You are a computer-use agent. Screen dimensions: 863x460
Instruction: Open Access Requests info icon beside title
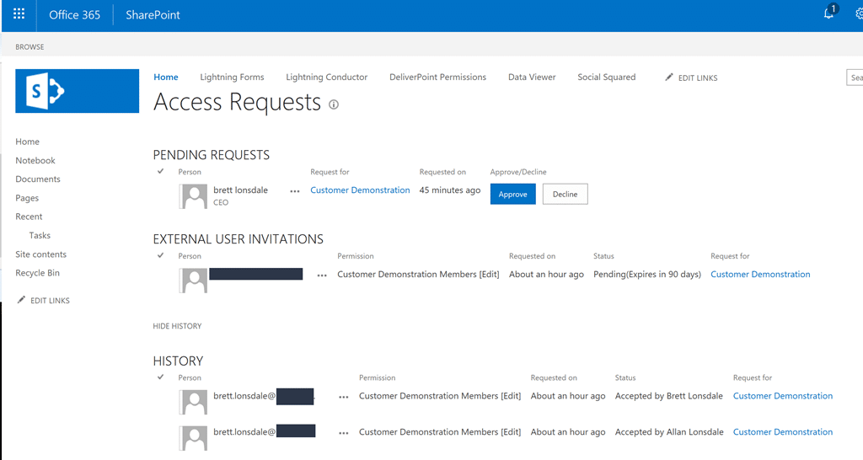(334, 104)
